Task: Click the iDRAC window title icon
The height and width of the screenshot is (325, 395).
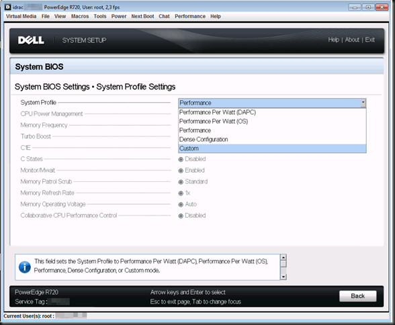Action: [x=8, y=7]
